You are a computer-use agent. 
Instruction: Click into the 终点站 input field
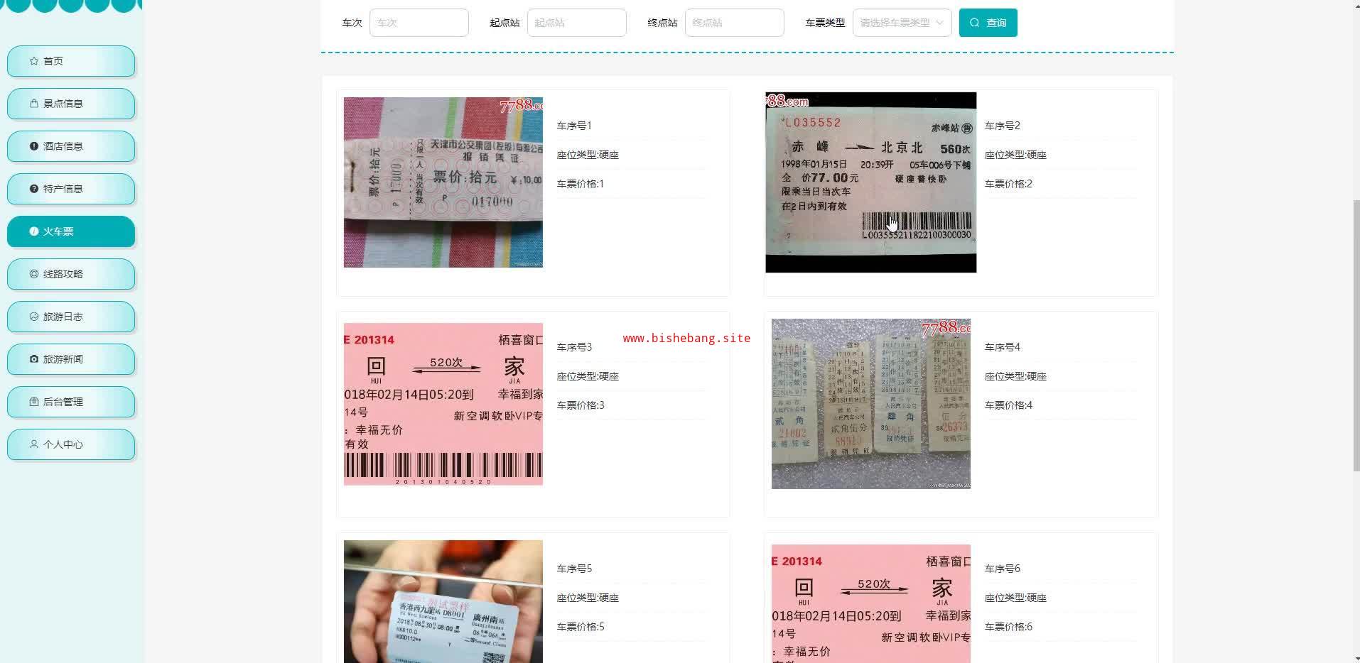click(x=735, y=23)
